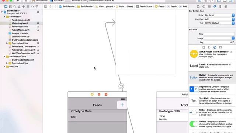Screen dimensions: 236x133
Task: Open the Style dropdown set to Bordered
Action: tap(219, 15)
